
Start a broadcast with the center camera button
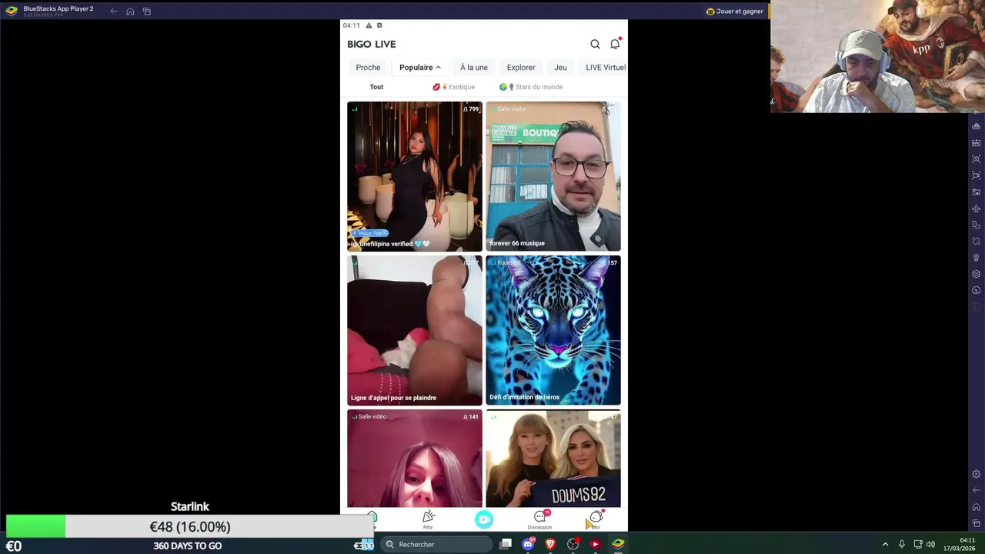click(x=484, y=520)
